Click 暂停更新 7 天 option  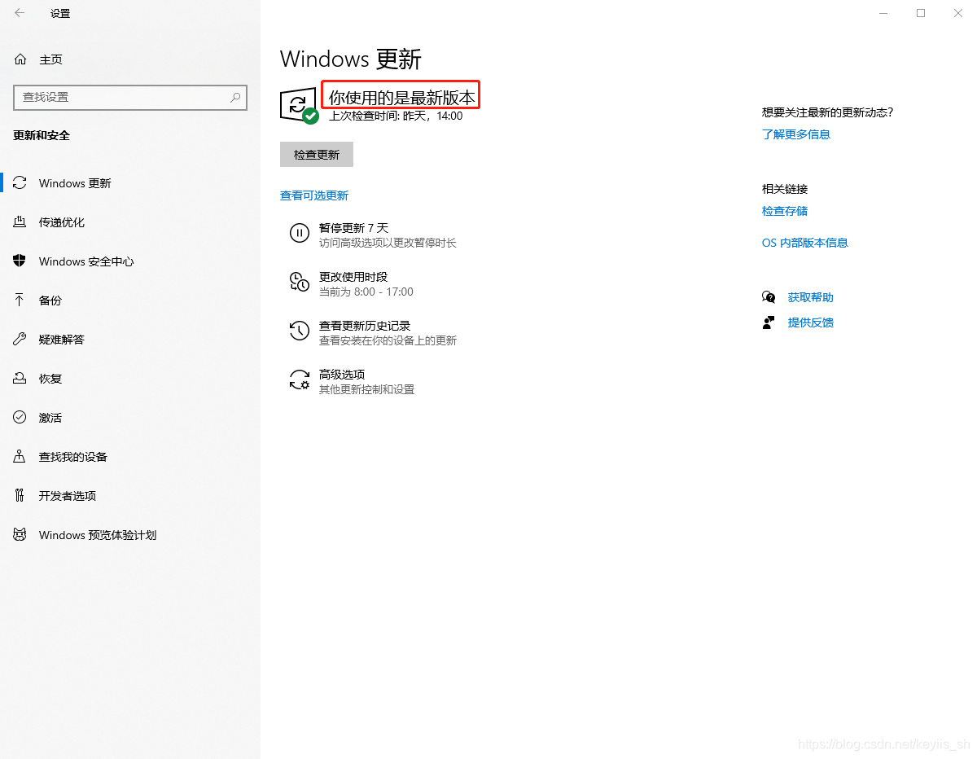tap(354, 228)
